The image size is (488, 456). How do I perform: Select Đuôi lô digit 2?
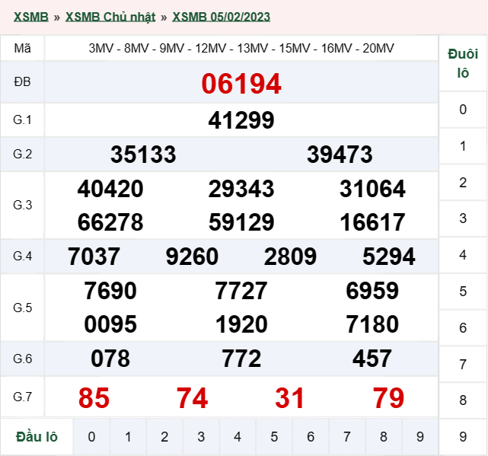click(x=463, y=183)
